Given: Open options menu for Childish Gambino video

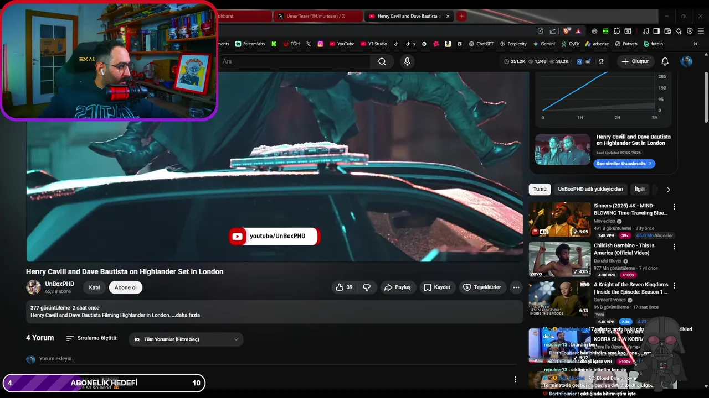Looking at the screenshot, I should click(x=674, y=247).
